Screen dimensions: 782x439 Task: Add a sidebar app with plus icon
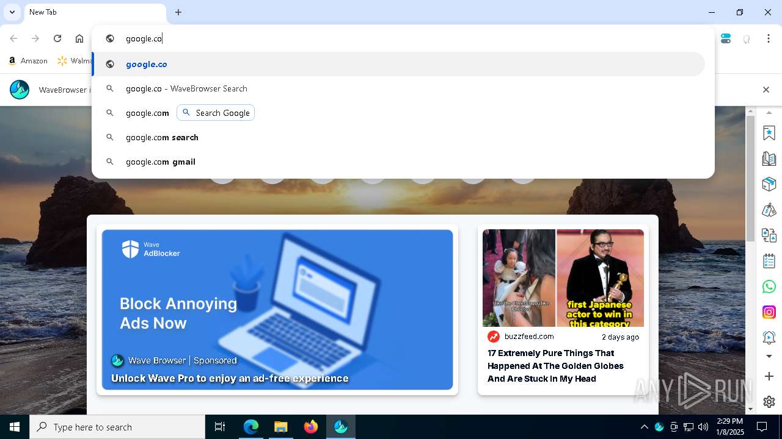(769, 376)
